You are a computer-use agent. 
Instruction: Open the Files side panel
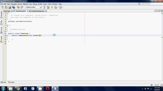point(1,23)
